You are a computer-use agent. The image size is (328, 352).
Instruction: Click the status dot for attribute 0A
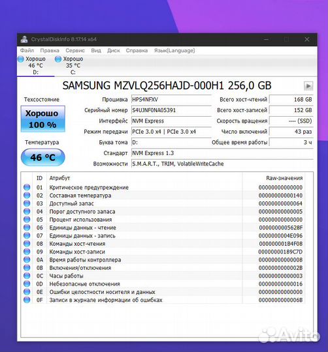pos(27,259)
